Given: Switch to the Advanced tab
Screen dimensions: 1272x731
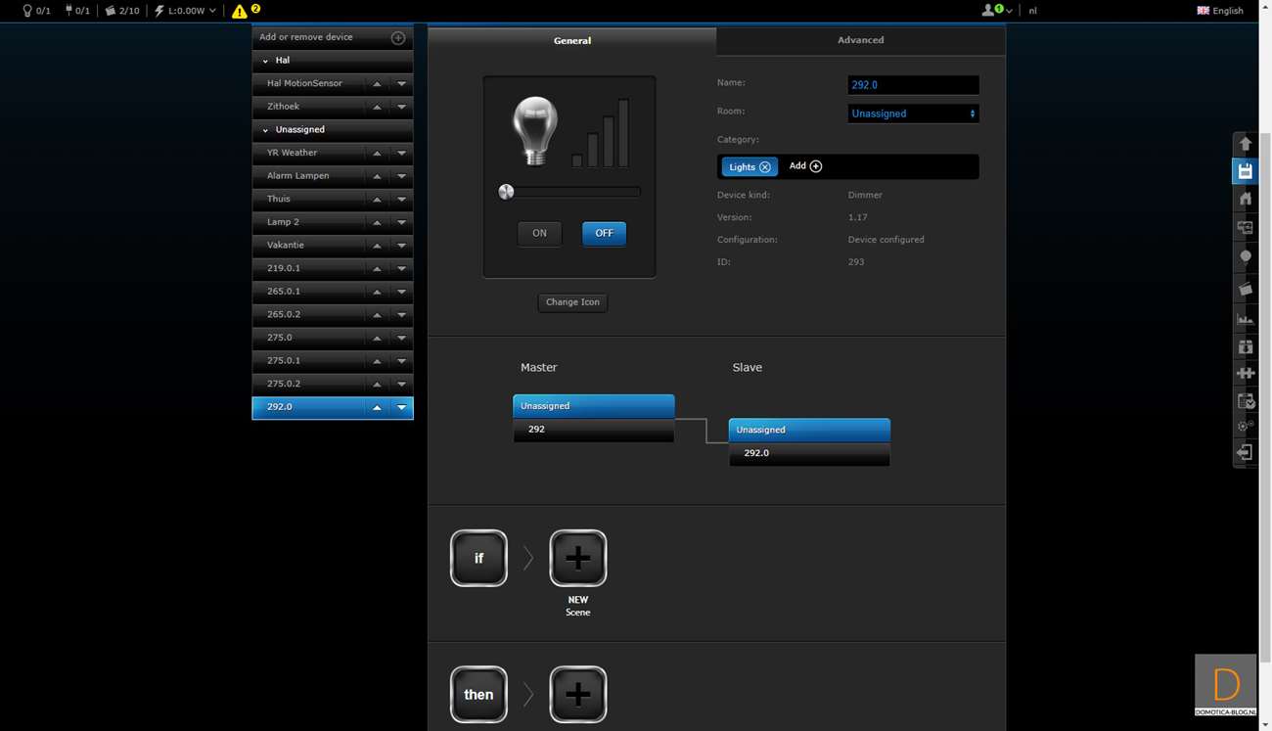Looking at the screenshot, I should 860,40.
